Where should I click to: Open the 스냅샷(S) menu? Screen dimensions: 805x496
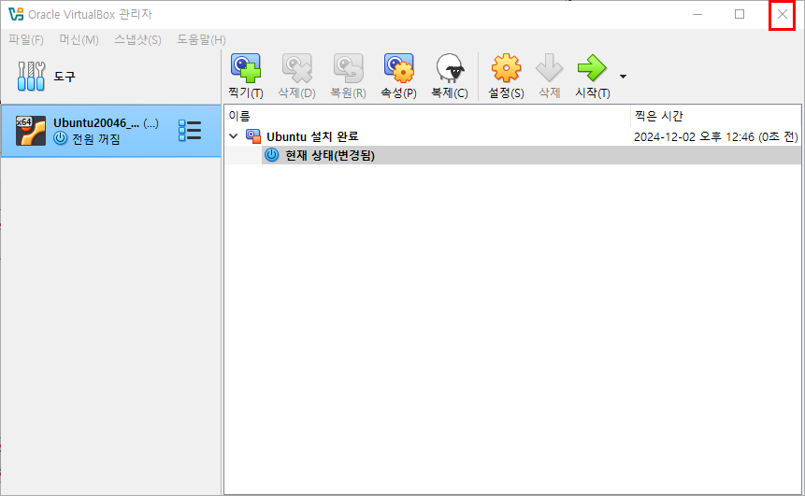137,39
